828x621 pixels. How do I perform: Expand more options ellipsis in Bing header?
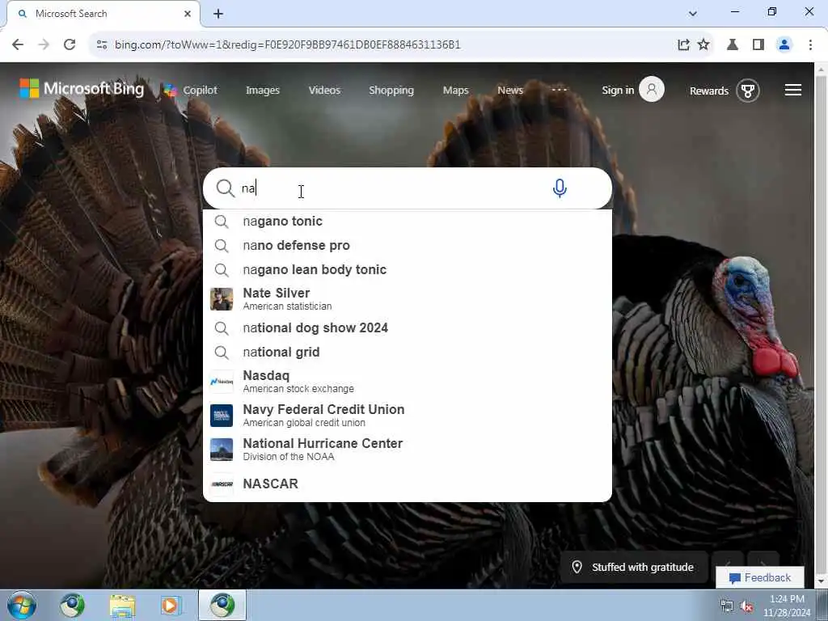click(x=560, y=90)
